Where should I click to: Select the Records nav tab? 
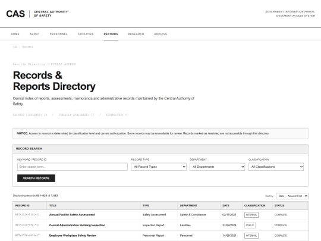point(111,34)
